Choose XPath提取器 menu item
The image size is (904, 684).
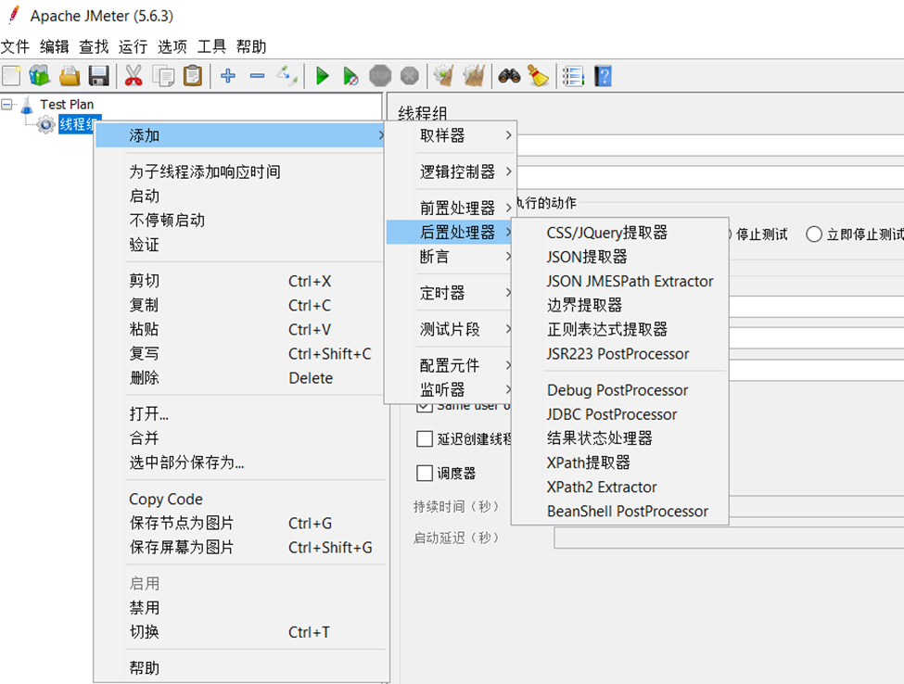(x=619, y=462)
